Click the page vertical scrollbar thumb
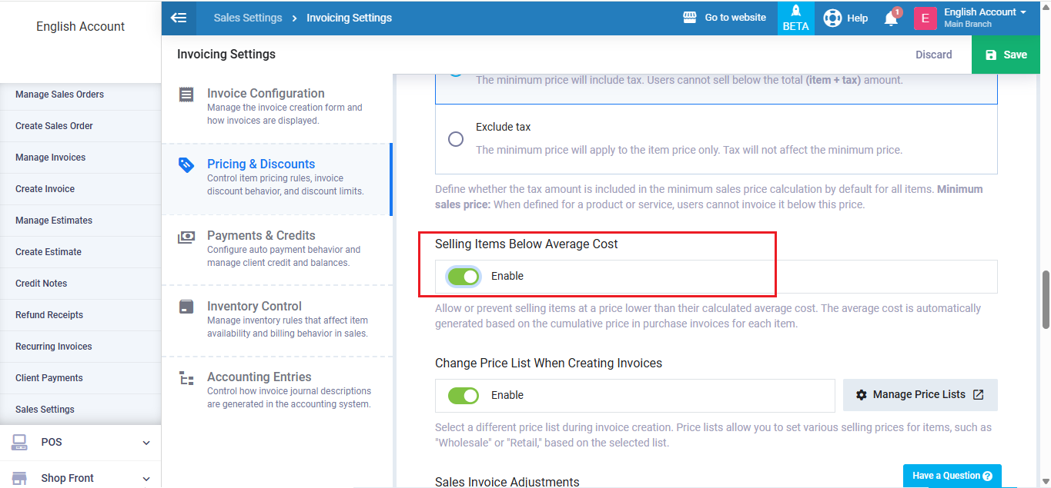The height and width of the screenshot is (488, 1051). pos(1046,300)
